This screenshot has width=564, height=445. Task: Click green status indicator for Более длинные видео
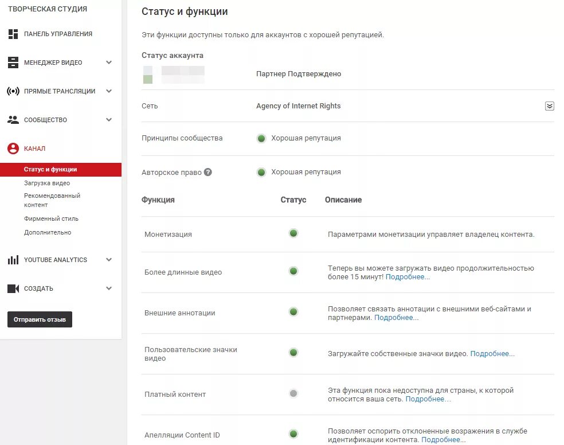pyautogui.click(x=293, y=271)
